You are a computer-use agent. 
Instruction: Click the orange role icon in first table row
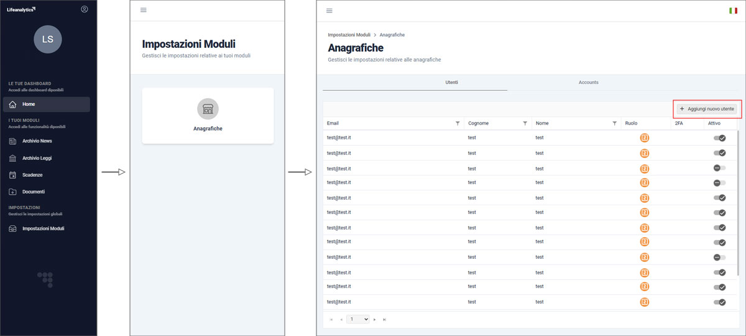(x=645, y=138)
